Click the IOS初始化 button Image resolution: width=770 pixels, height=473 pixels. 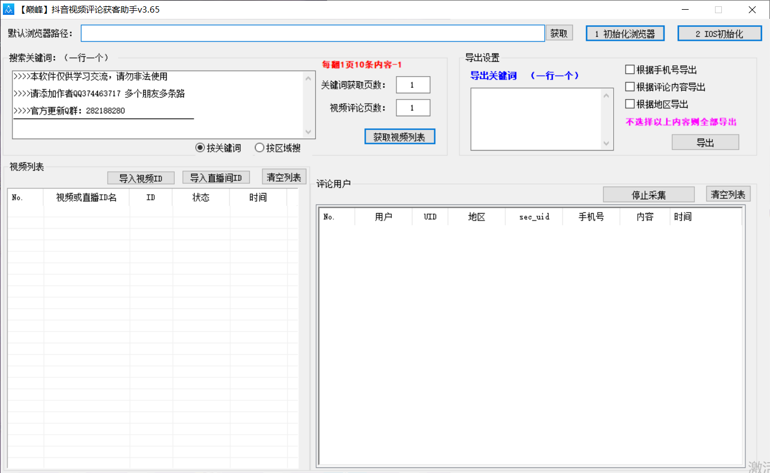[719, 33]
